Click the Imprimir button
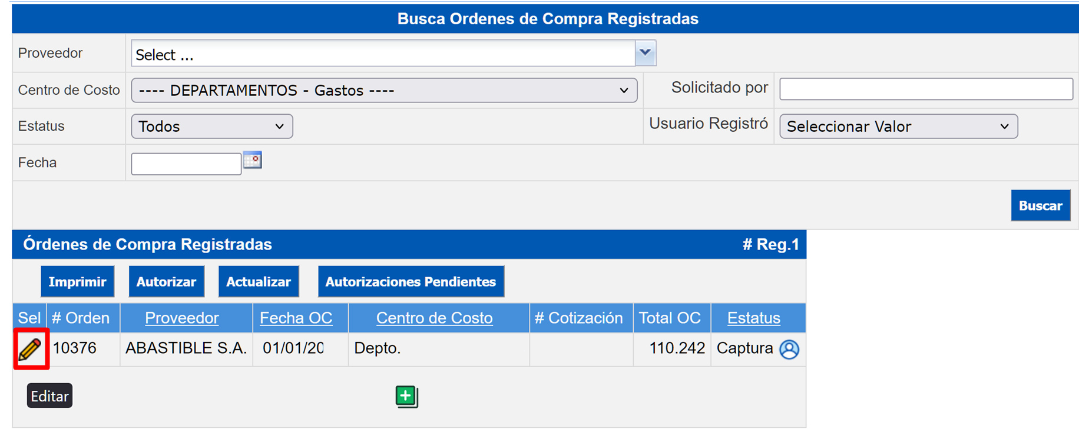The height and width of the screenshot is (442, 1089). pos(77,282)
